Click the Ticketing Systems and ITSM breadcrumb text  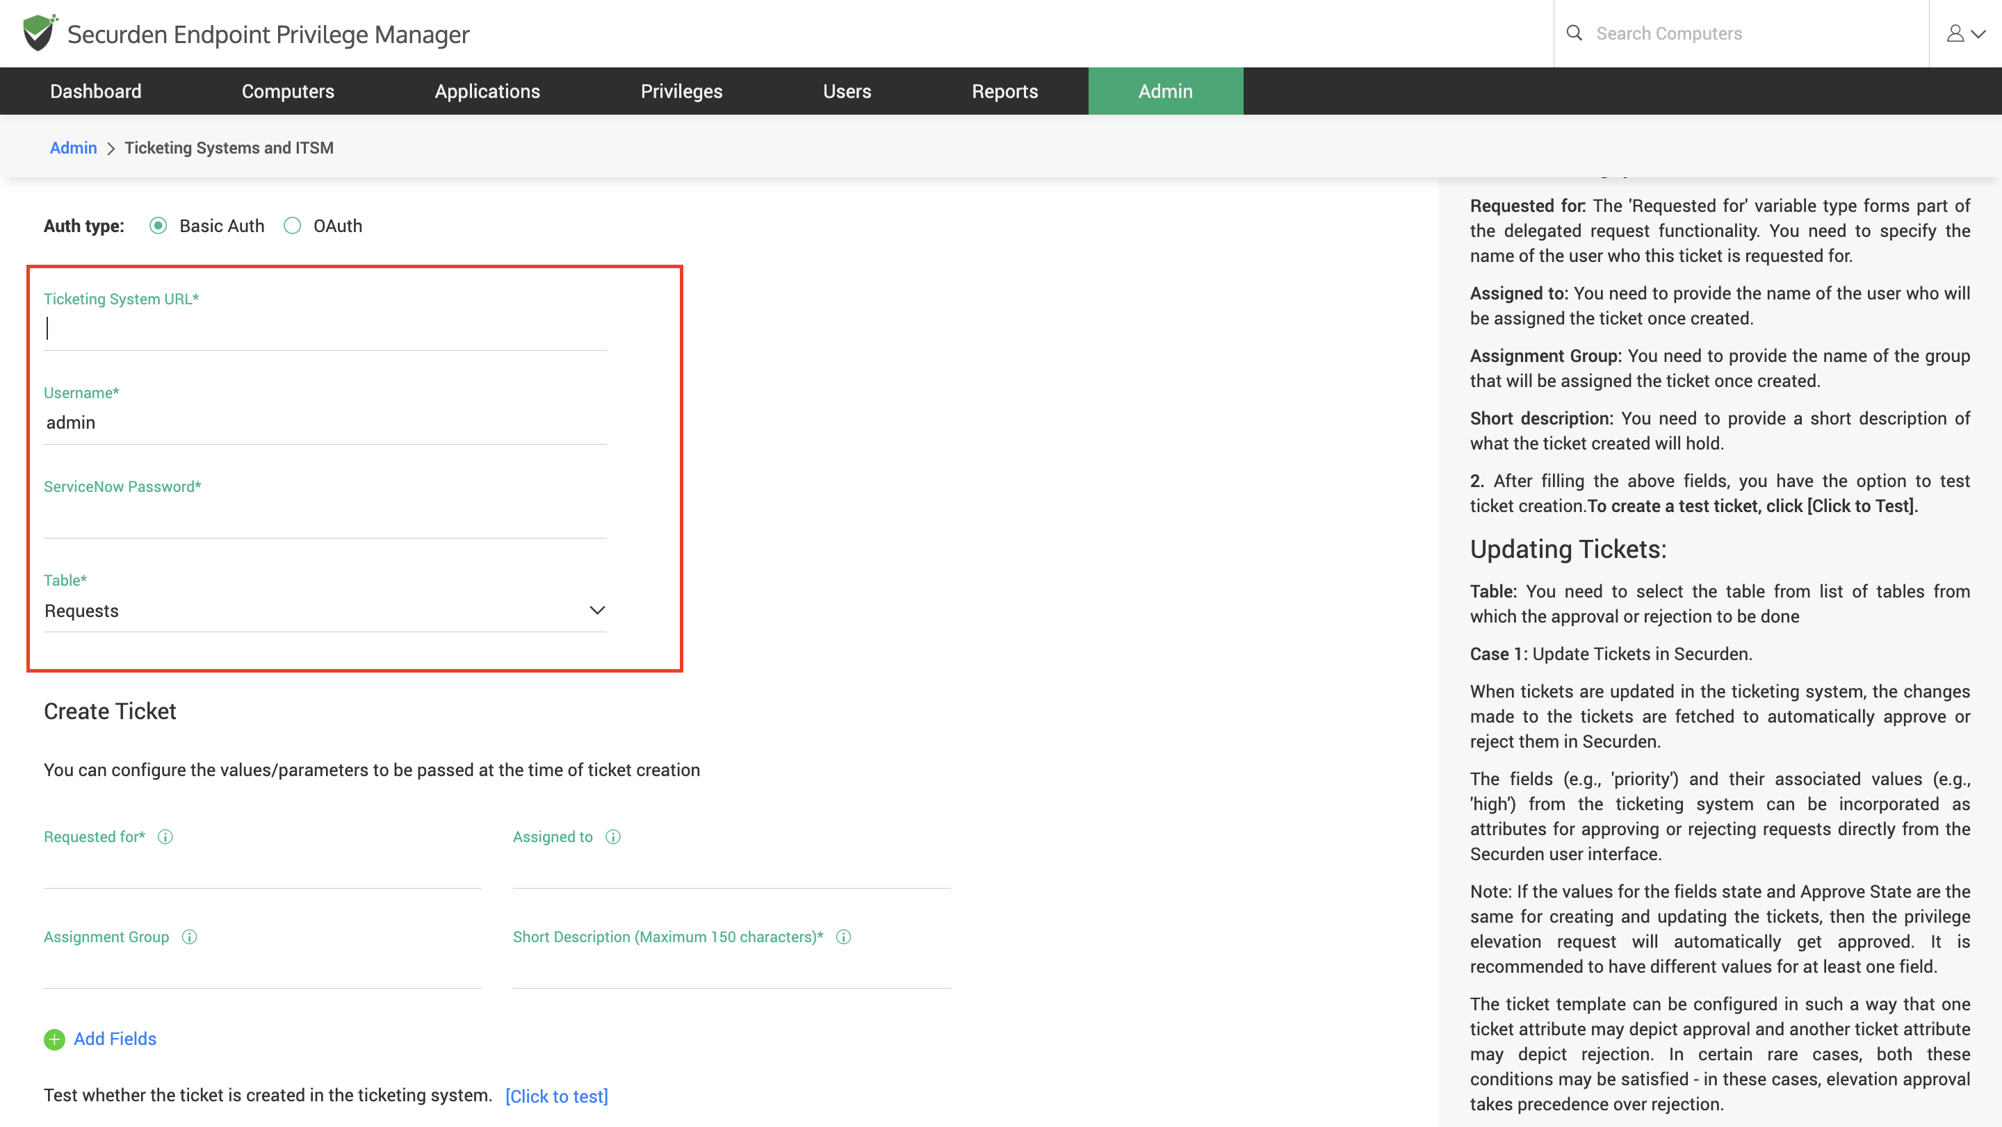pos(229,147)
